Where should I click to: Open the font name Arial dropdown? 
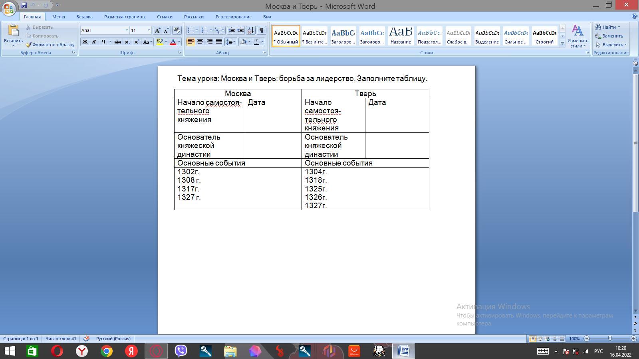[127, 30]
